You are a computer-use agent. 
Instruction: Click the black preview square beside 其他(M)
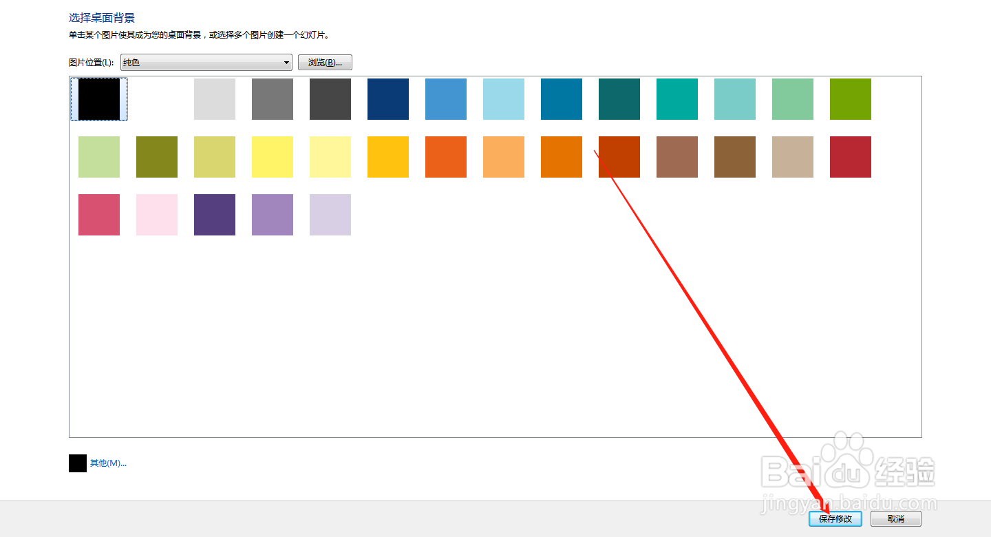point(78,463)
